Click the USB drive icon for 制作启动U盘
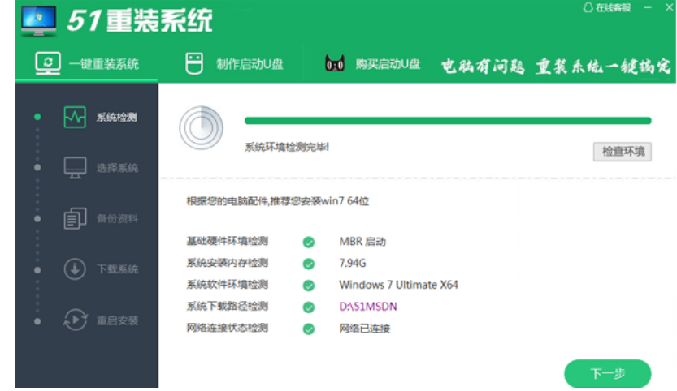 (193, 64)
